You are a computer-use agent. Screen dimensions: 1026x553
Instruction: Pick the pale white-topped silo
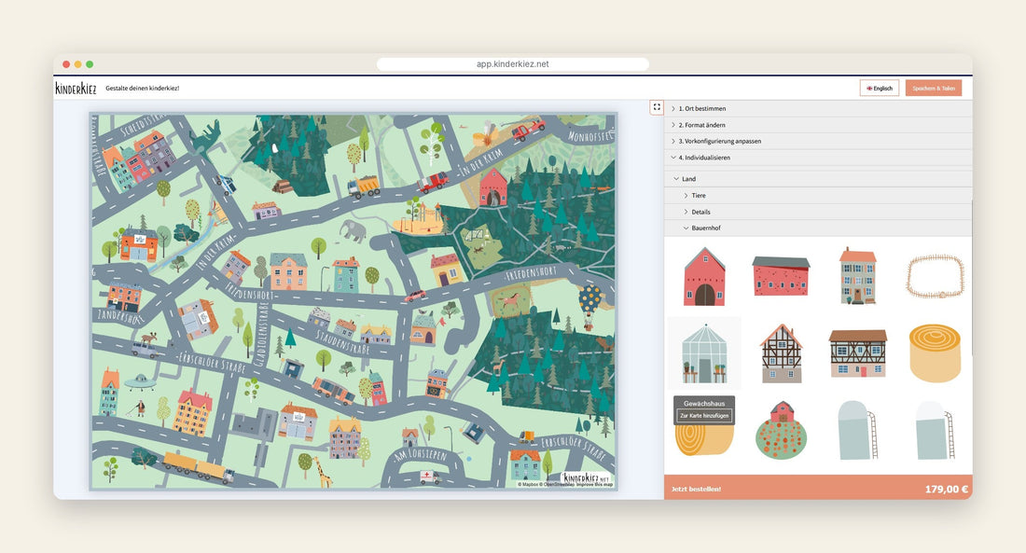(935, 430)
